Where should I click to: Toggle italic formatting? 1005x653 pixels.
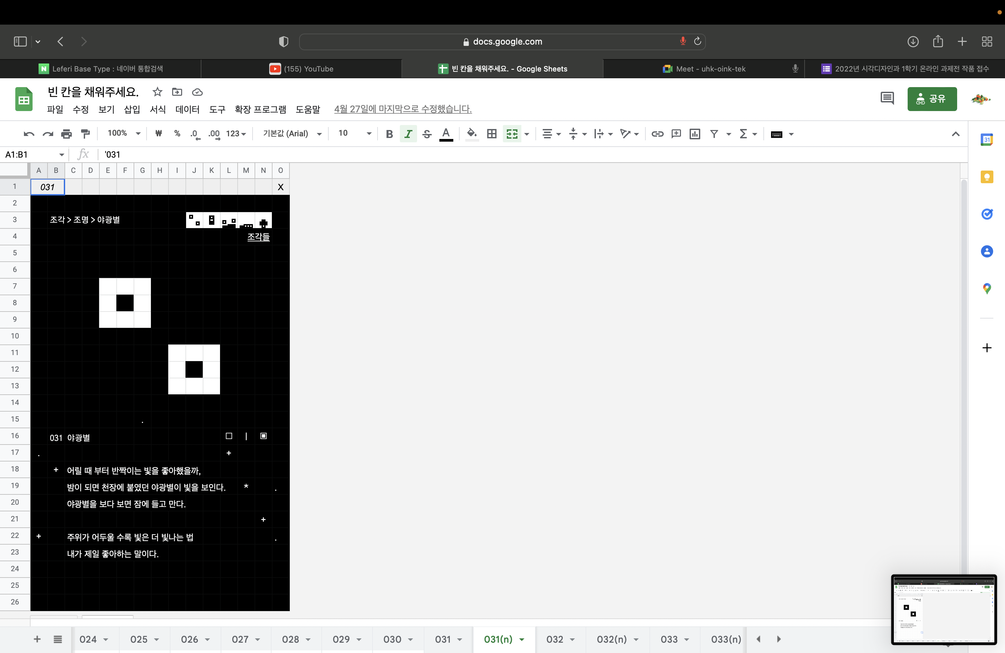click(x=408, y=134)
